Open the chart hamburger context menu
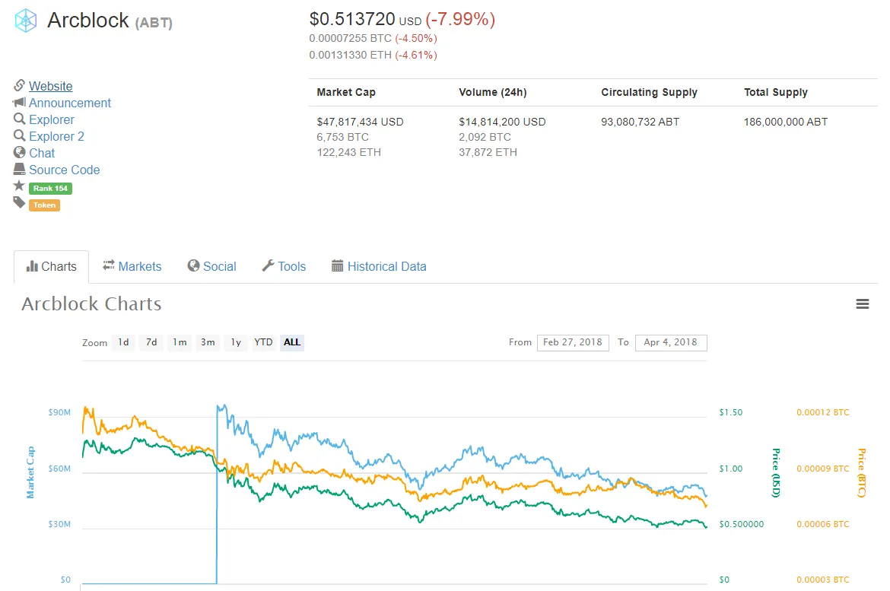Viewport: 890px width, 591px height. (x=862, y=303)
